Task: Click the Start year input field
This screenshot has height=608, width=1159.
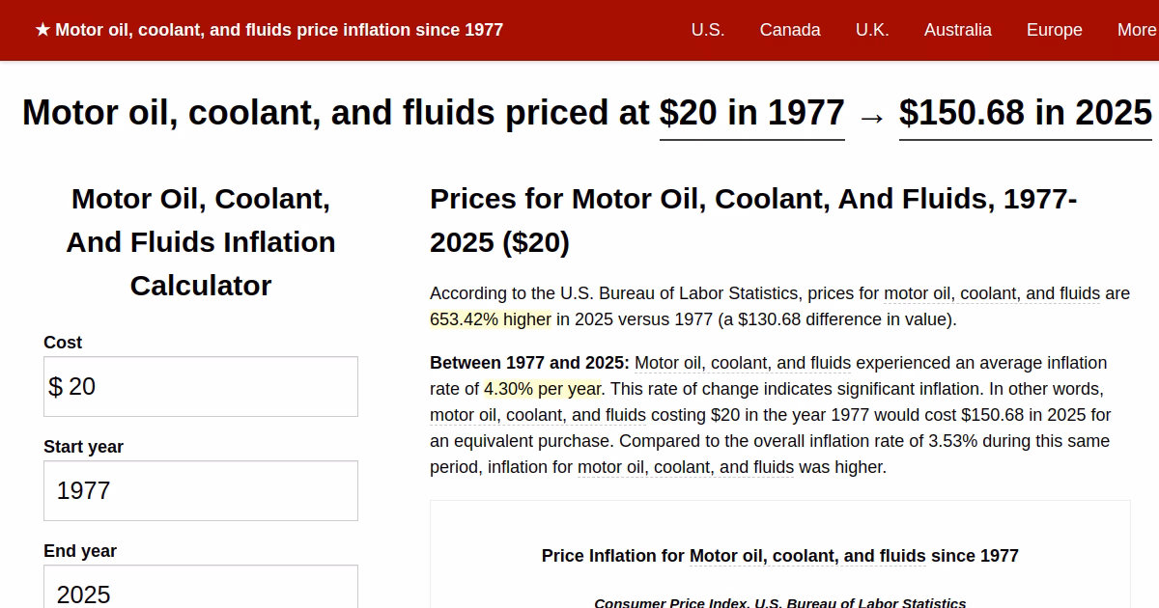Action: 200,490
